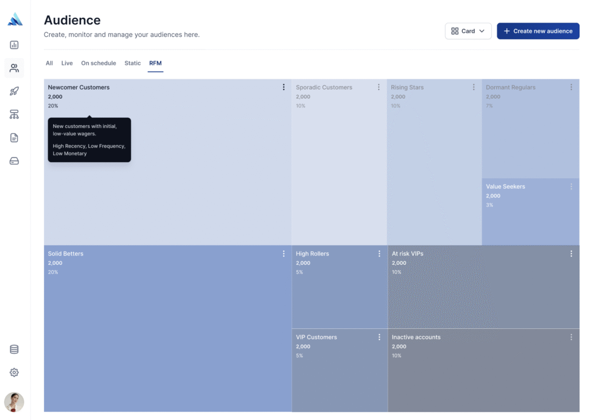Open At risk VIPs three-dot menu
This screenshot has height=420, width=591.
coord(571,253)
